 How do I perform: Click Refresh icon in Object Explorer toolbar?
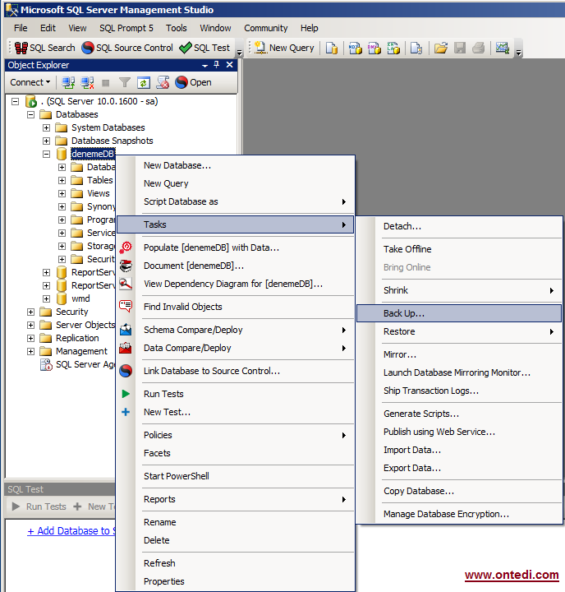tap(144, 82)
